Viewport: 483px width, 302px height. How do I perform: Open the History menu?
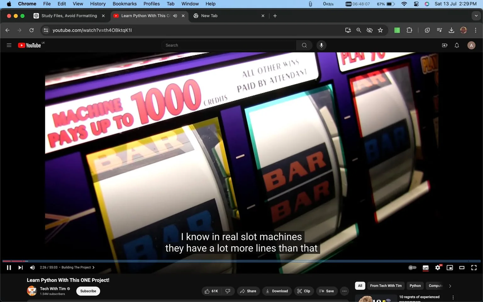coord(98,4)
